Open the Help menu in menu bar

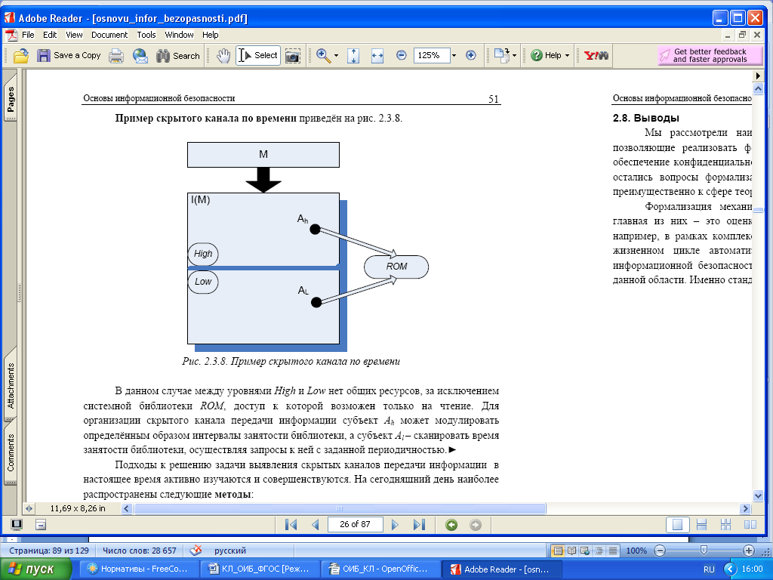tap(210, 35)
